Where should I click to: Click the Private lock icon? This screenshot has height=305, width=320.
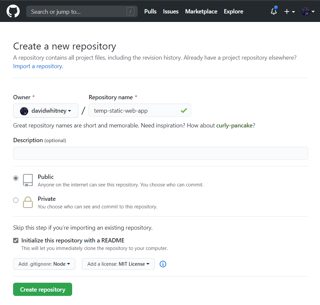[x=28, y=202]
